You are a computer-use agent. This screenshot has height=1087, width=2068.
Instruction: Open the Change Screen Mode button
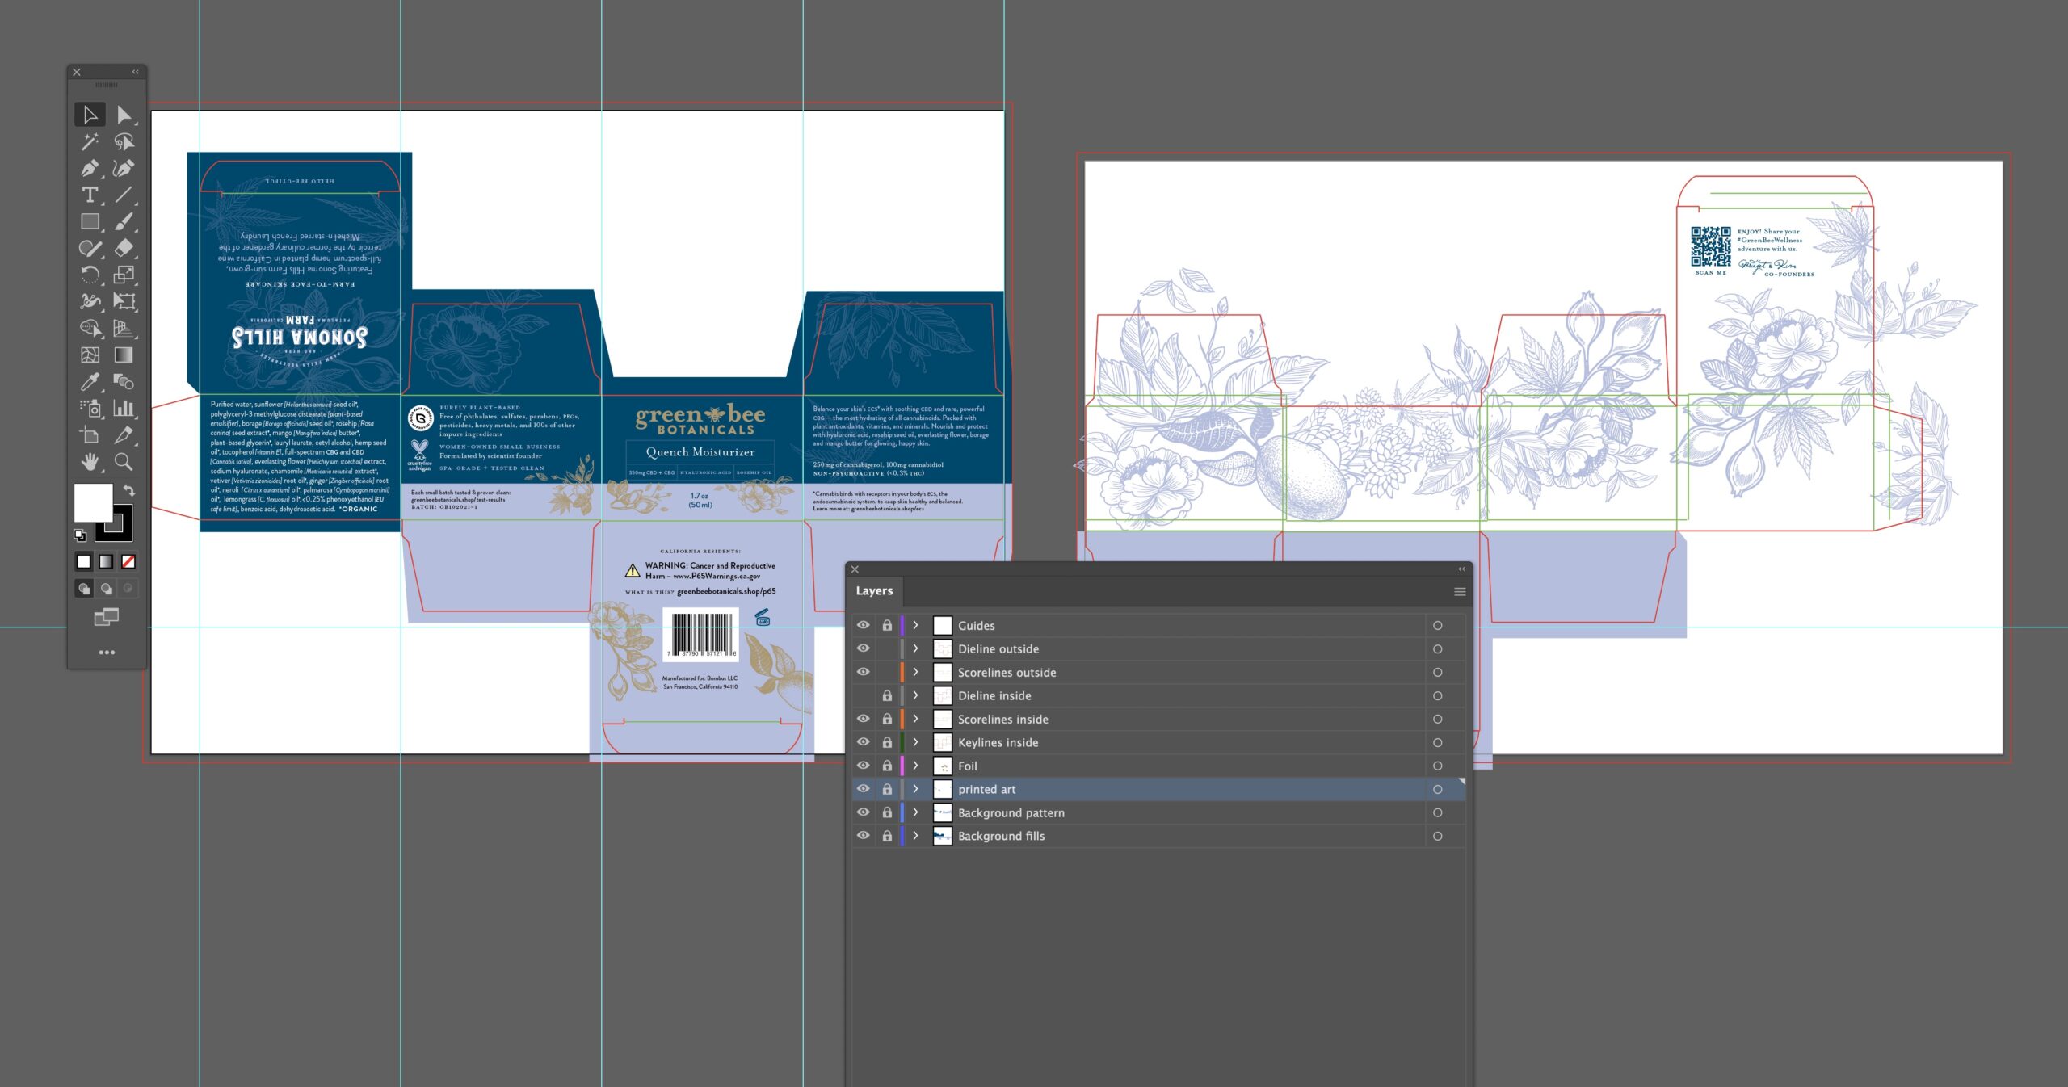coord(106,618)
